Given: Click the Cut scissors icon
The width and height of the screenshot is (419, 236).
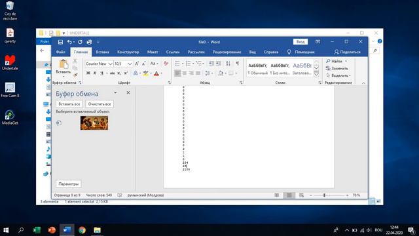Looking at the screenshot, I should (75, 61).
